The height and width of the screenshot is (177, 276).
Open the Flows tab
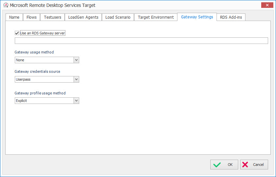click(32, 17)
